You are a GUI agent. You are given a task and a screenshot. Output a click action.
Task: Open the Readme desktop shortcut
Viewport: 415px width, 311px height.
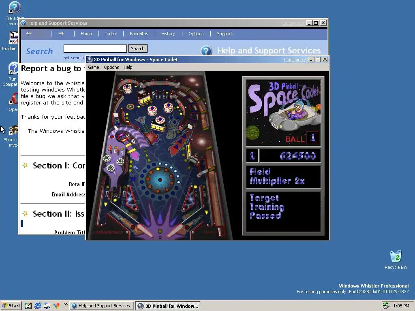tap(9, 41)
